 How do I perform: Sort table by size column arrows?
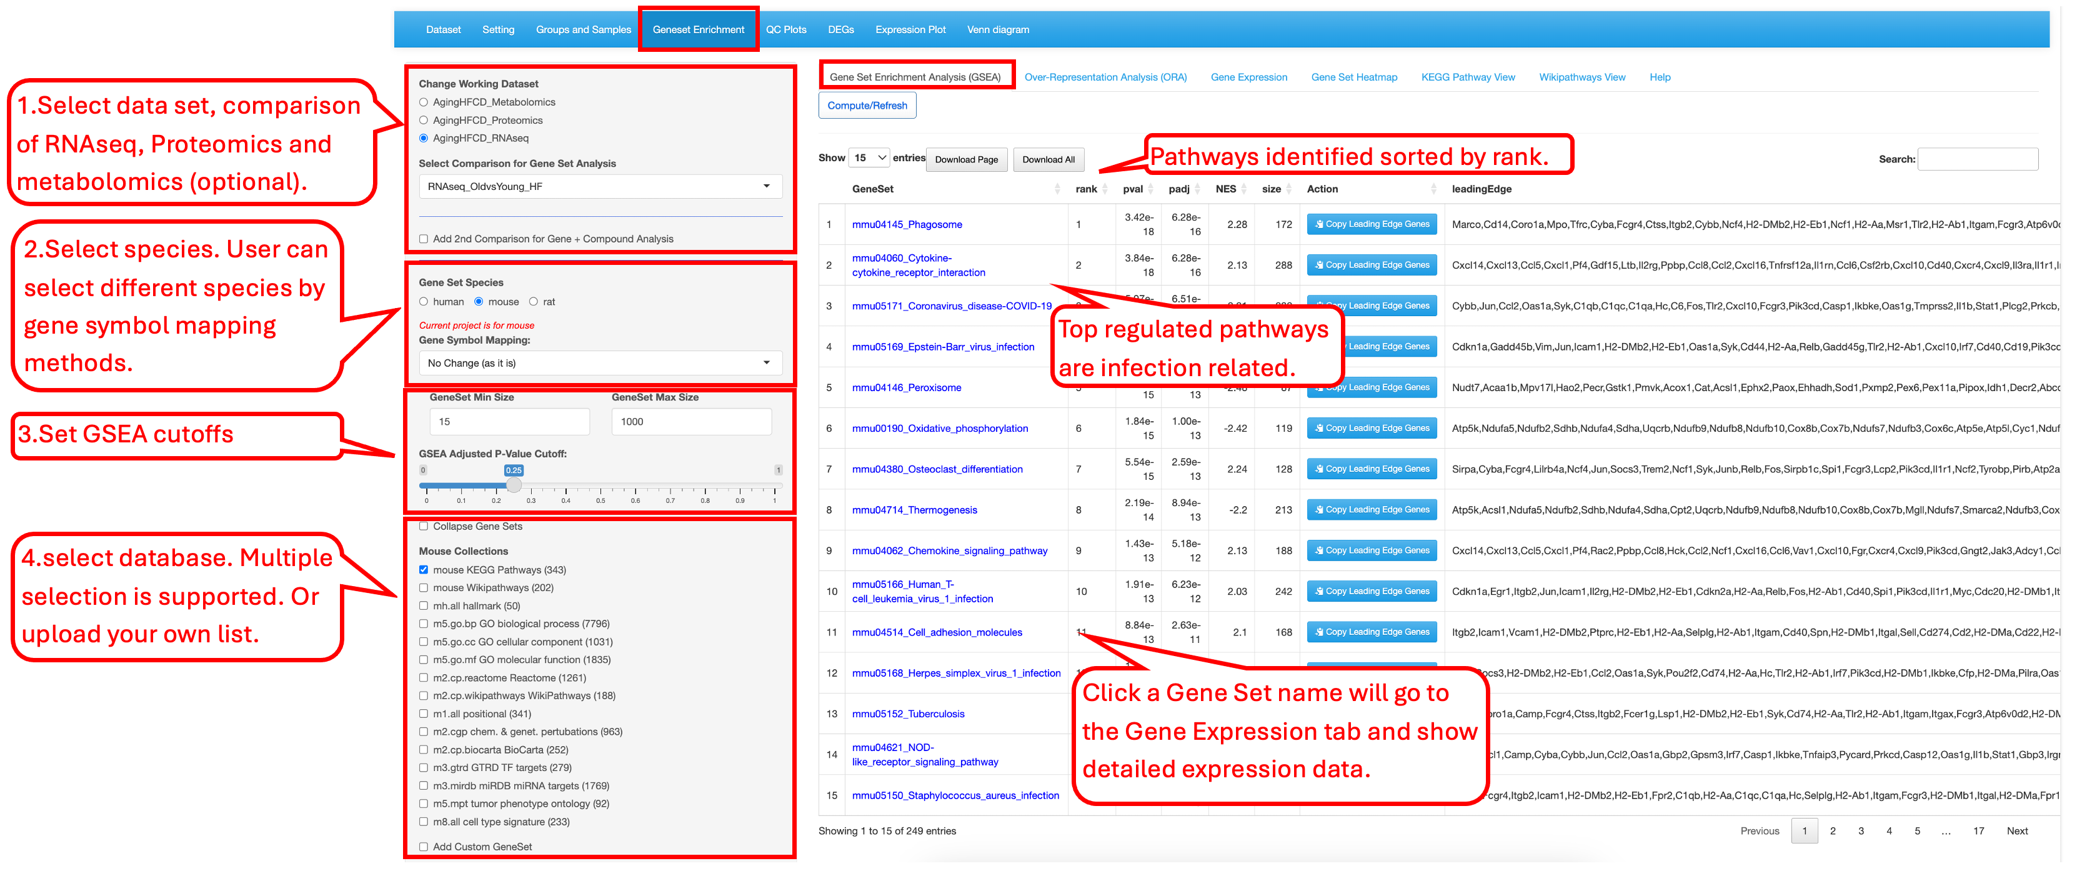tap(1289, 189)
